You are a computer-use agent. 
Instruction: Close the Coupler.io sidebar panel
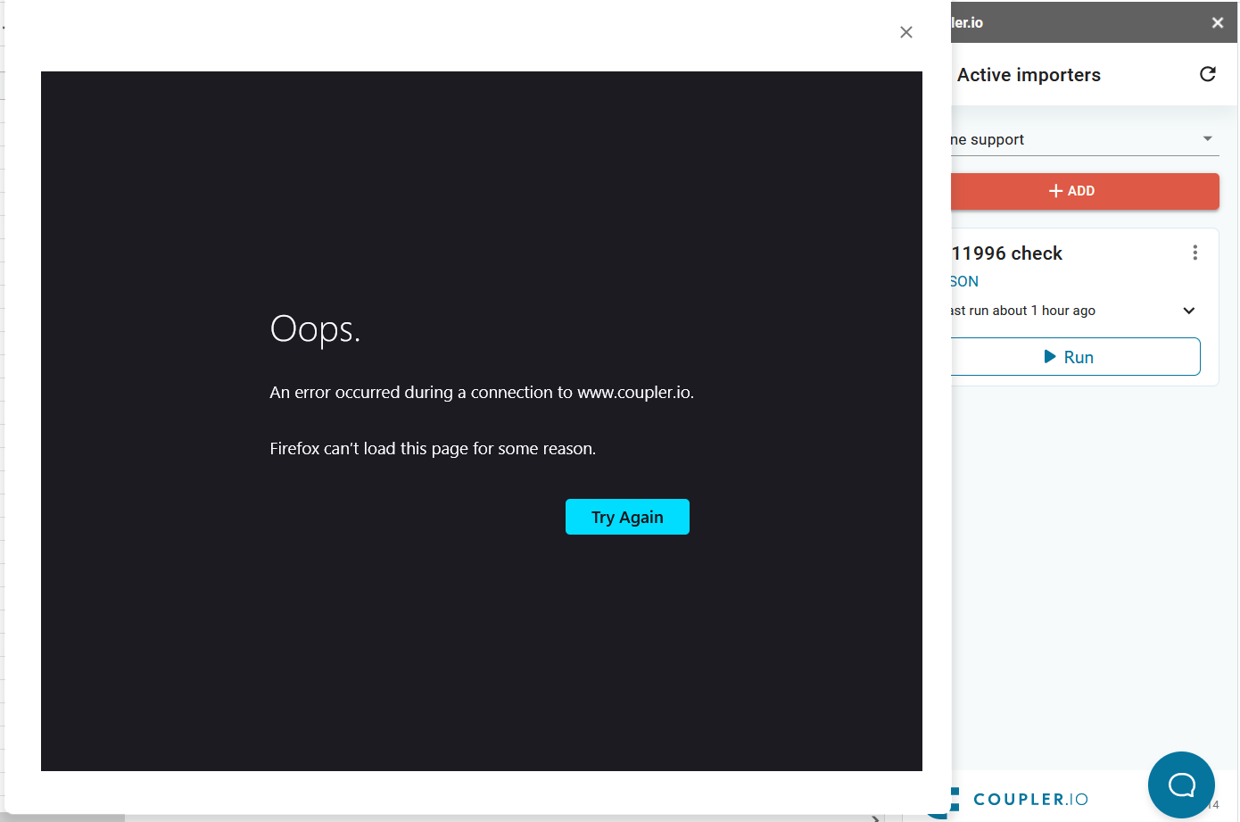click(x=1217, y=22)
